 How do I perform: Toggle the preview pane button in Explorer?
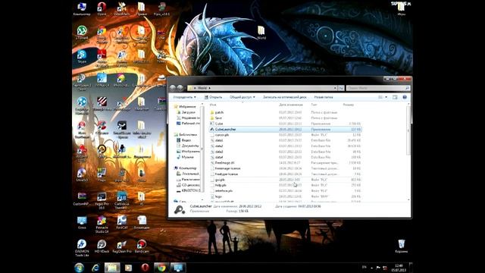[x=395, y=97]
